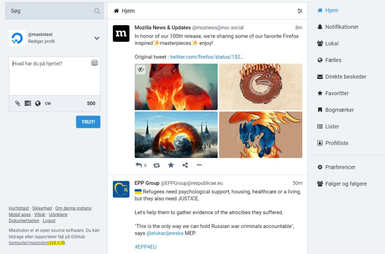Open Bogmærker

[336, 110]
